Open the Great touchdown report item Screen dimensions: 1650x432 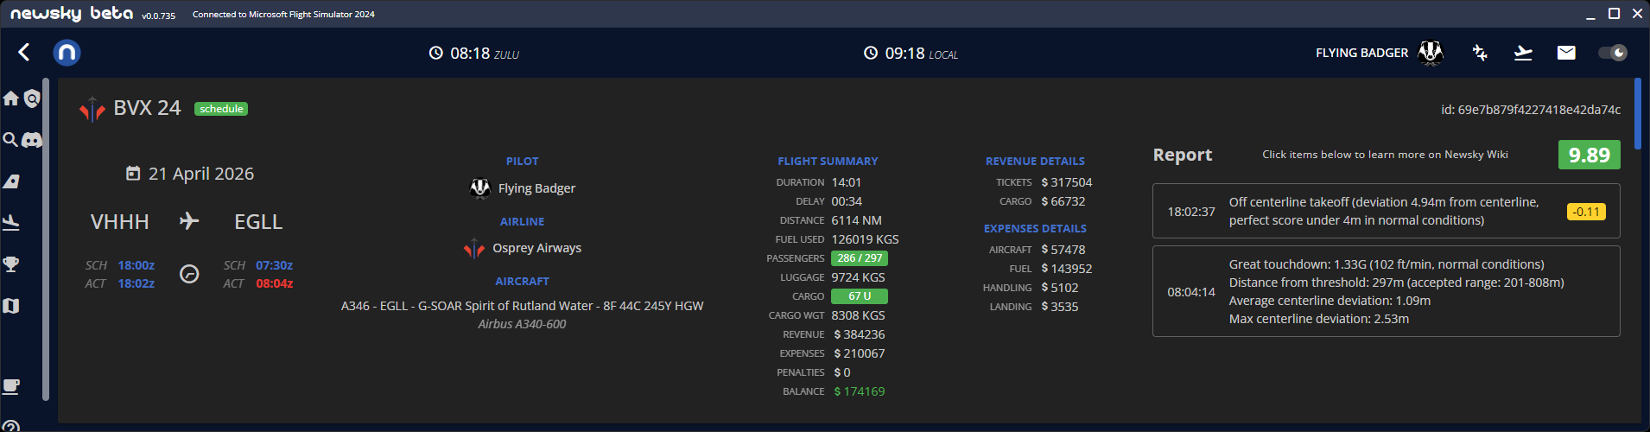1387,291
